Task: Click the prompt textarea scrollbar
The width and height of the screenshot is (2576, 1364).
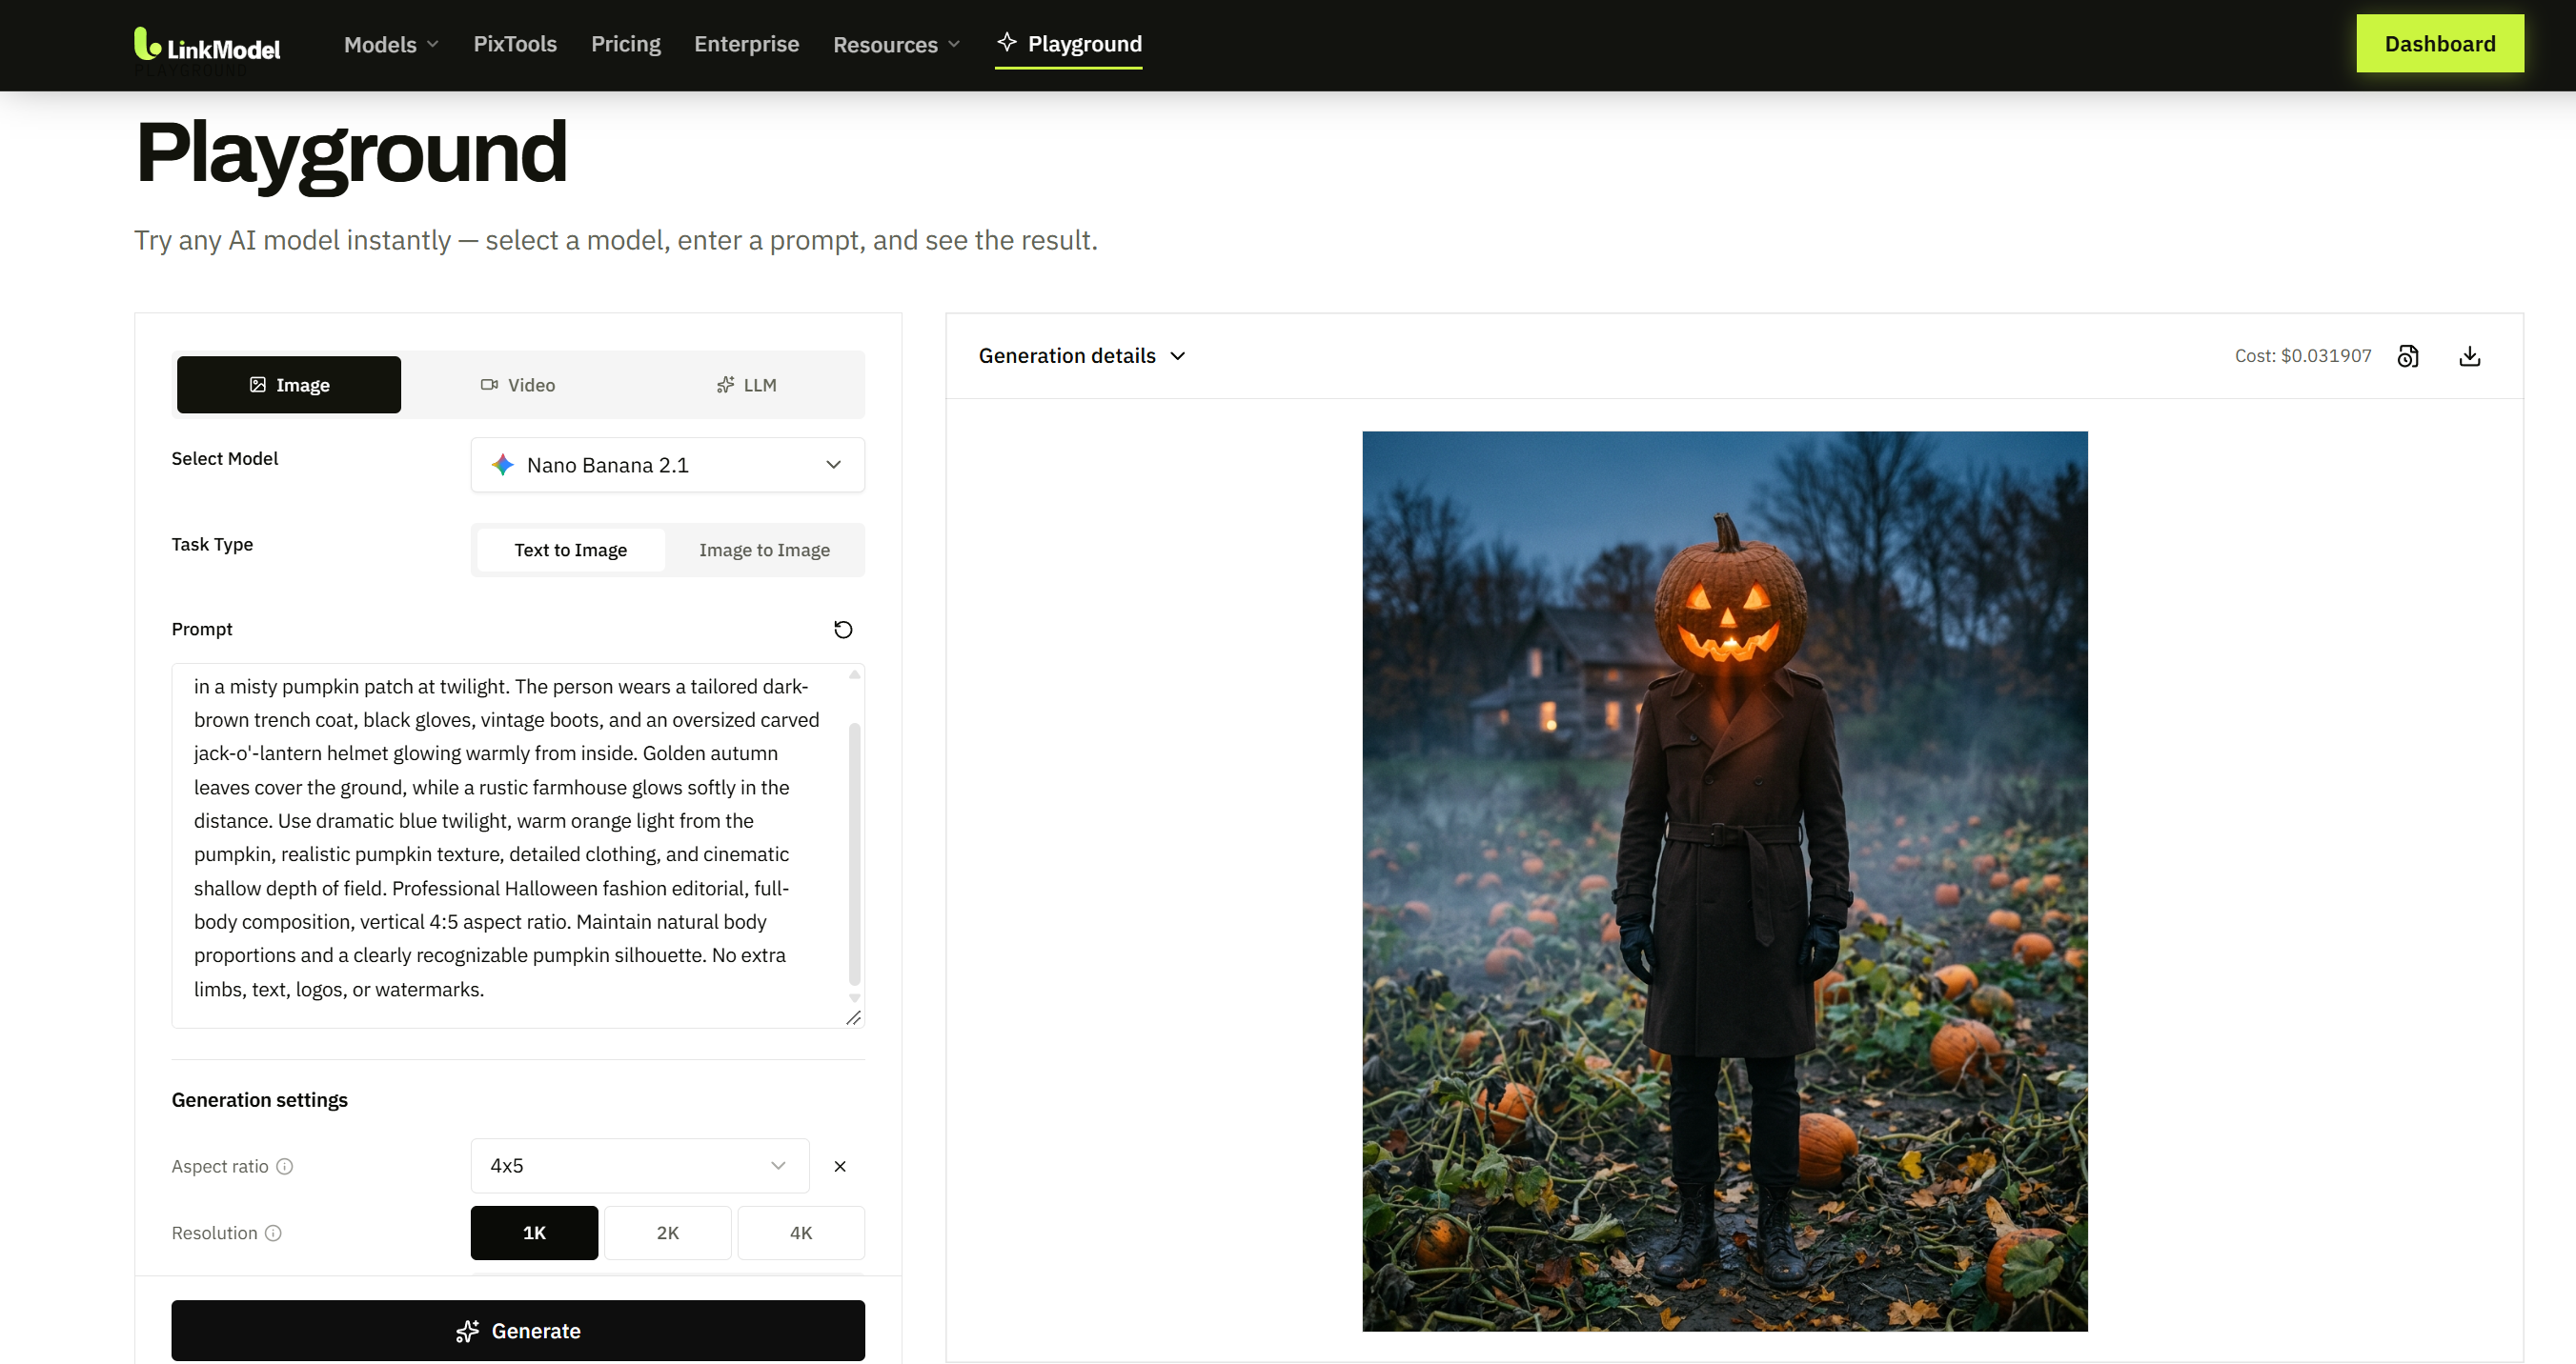Action: (854, 854)
